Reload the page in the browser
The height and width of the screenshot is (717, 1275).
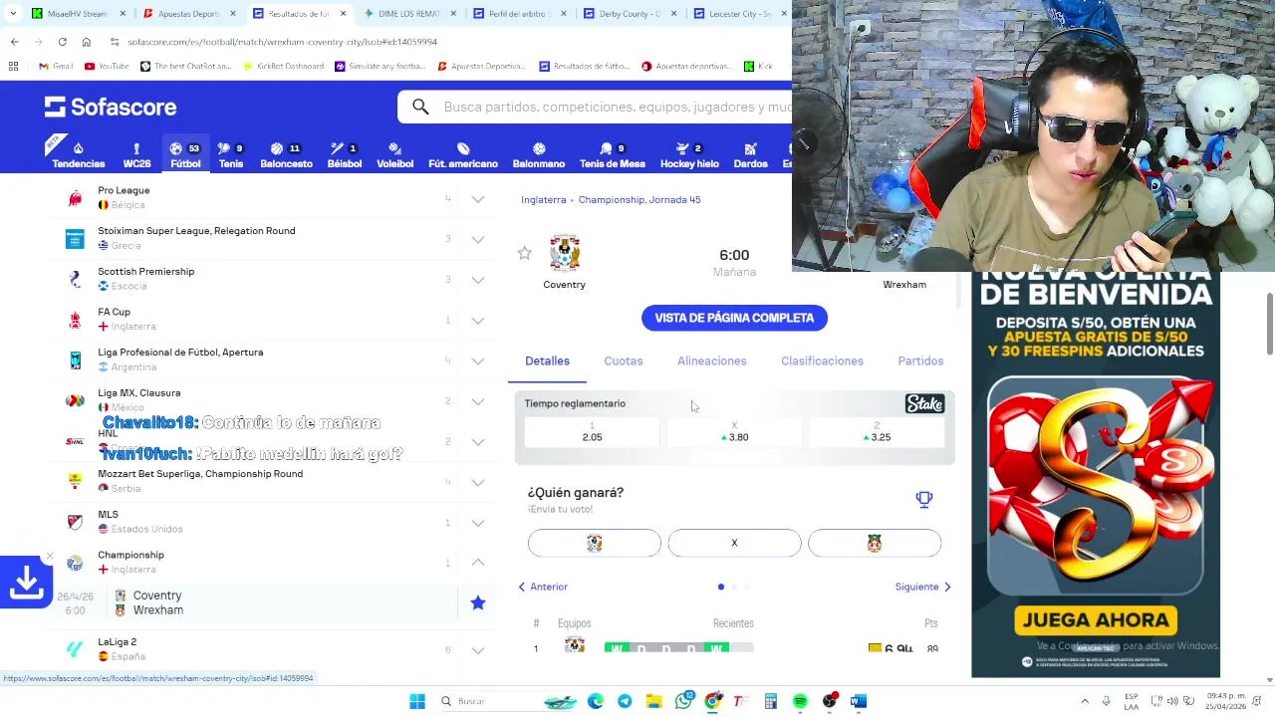click(62, 42)
